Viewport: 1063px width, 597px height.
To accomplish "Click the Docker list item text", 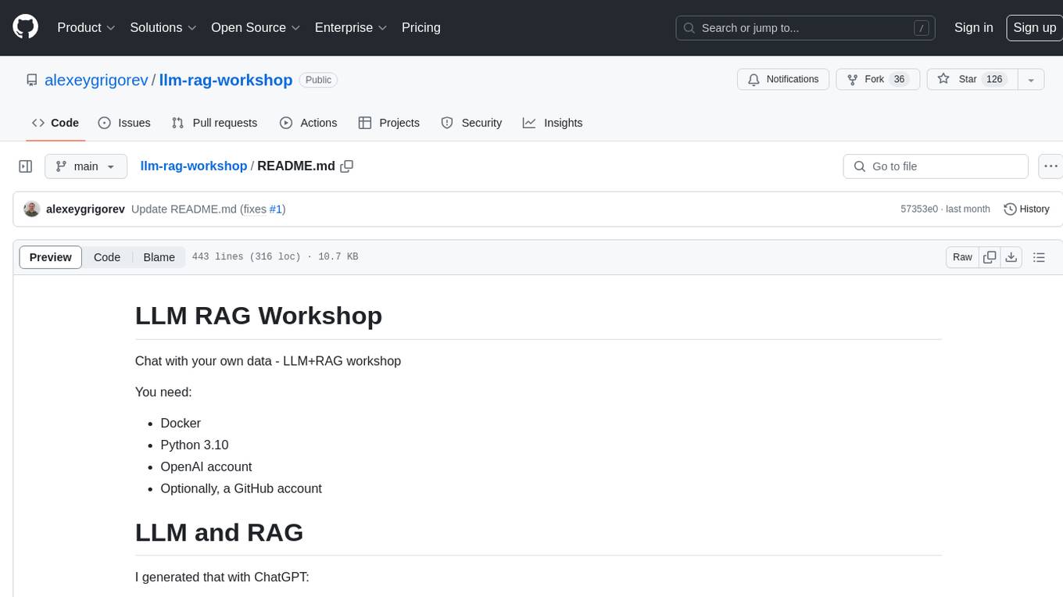I will coord(181,423).
